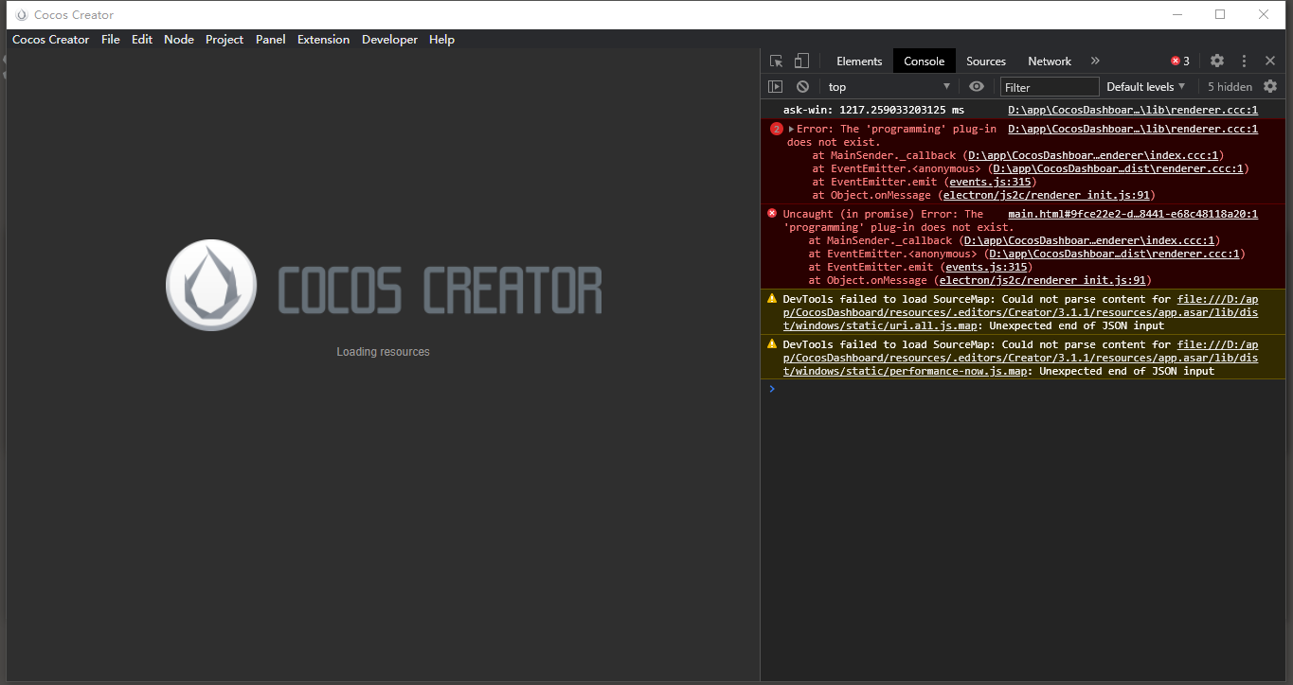Screen dimensions: 1293x685
Task: Open renderer.ccc:1 EventEmitter link in Uncaught error
Action: [x=1114, y=254]
